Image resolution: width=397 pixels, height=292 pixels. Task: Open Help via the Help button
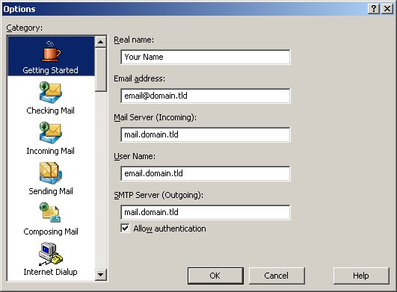(x=361, y=276)
